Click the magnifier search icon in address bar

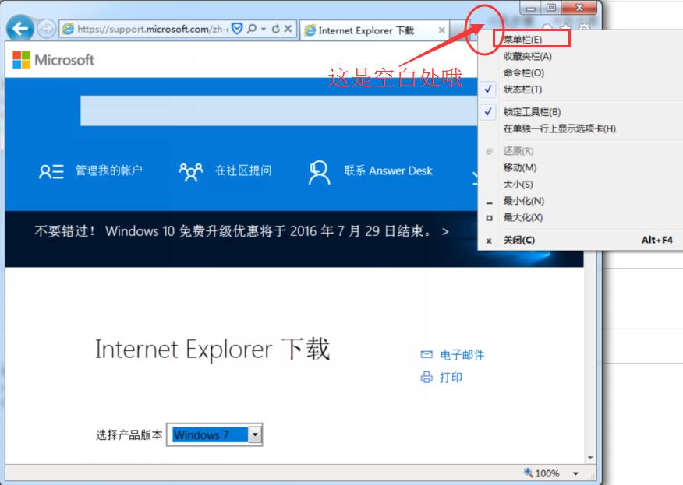click(x=251, y=29)
